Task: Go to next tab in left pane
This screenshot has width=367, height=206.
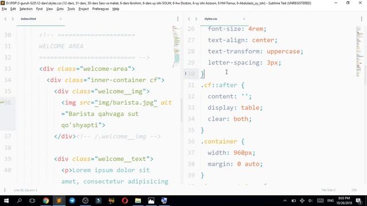Action: click(13, 19)
